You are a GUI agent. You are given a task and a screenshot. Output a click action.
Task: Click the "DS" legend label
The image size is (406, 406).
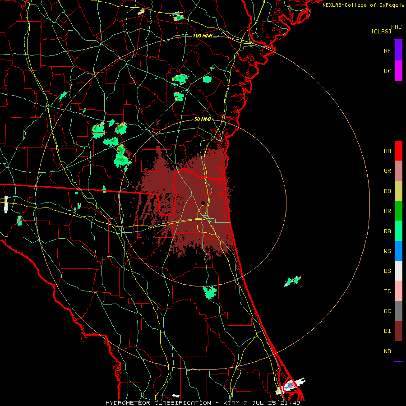(x=387, y=271)
